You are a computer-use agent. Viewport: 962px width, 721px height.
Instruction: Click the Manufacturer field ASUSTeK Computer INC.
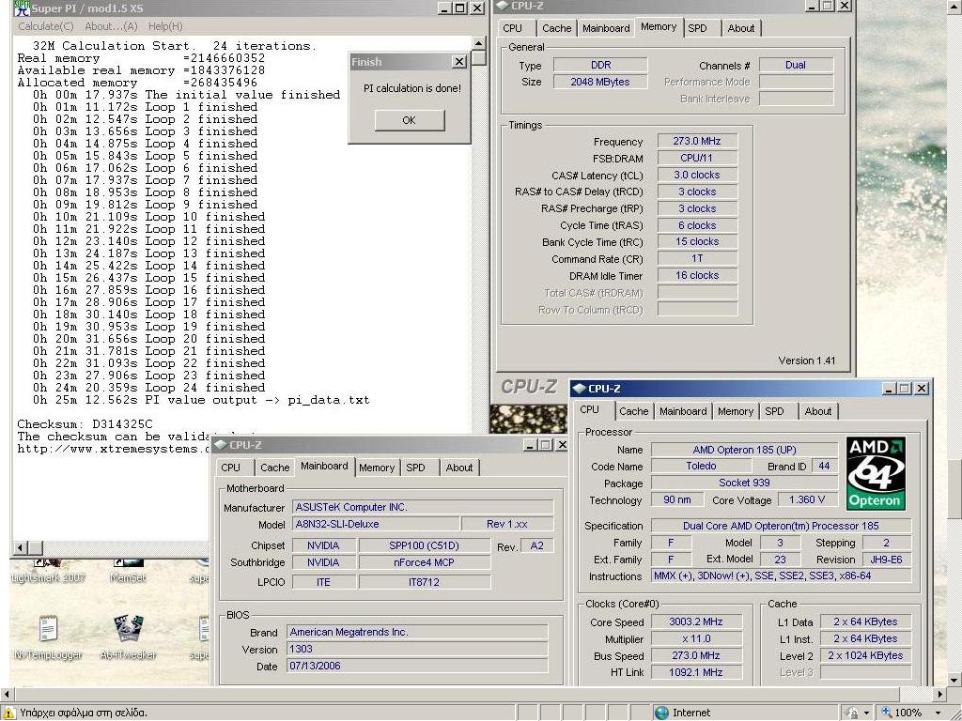pos(423,507)
